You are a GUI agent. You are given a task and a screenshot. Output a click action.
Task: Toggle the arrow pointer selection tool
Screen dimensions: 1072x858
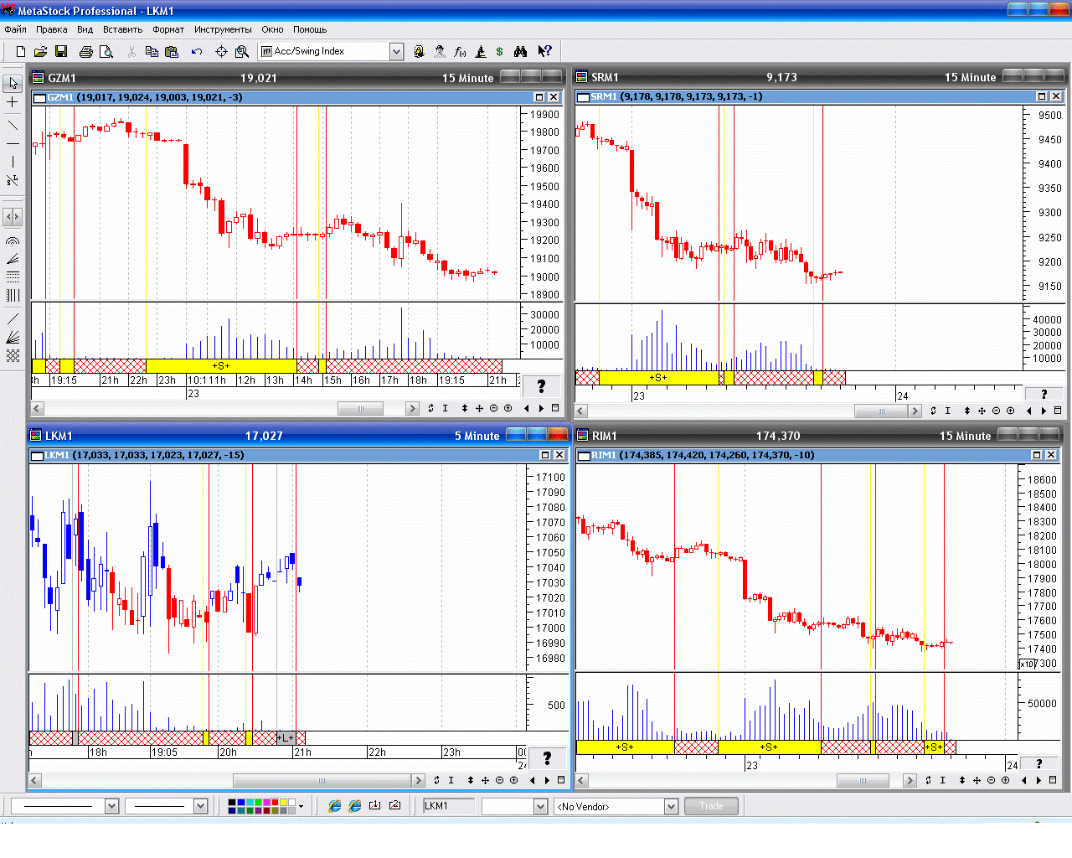[x=13, y=84]
